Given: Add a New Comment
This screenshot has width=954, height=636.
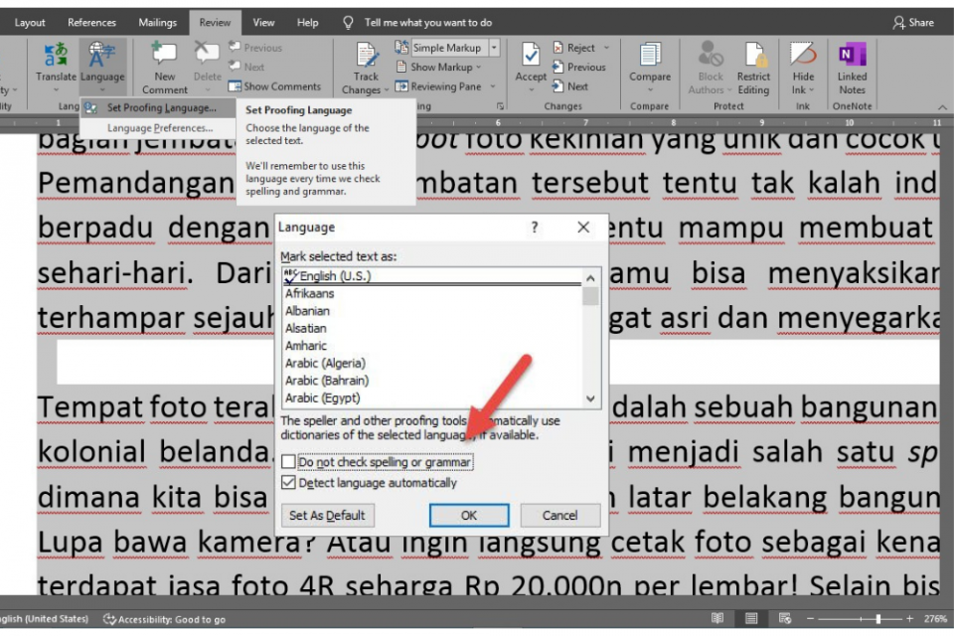Looking at the screenshot, I should pyautogui.click(x=164, y=69).
